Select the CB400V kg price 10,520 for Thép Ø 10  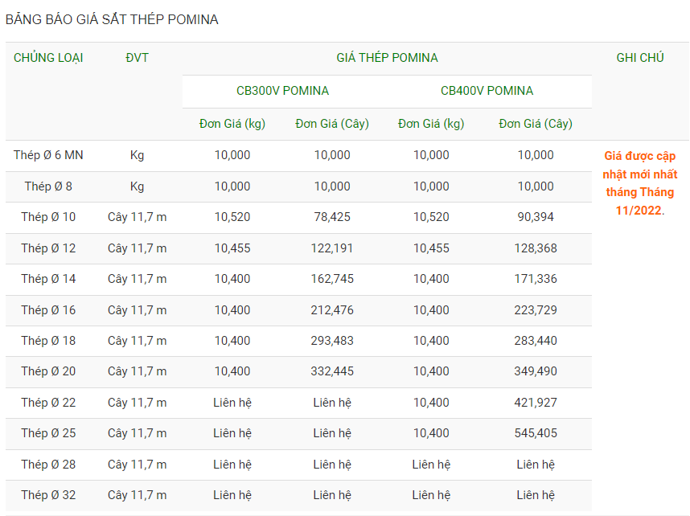tap(431, 217)
